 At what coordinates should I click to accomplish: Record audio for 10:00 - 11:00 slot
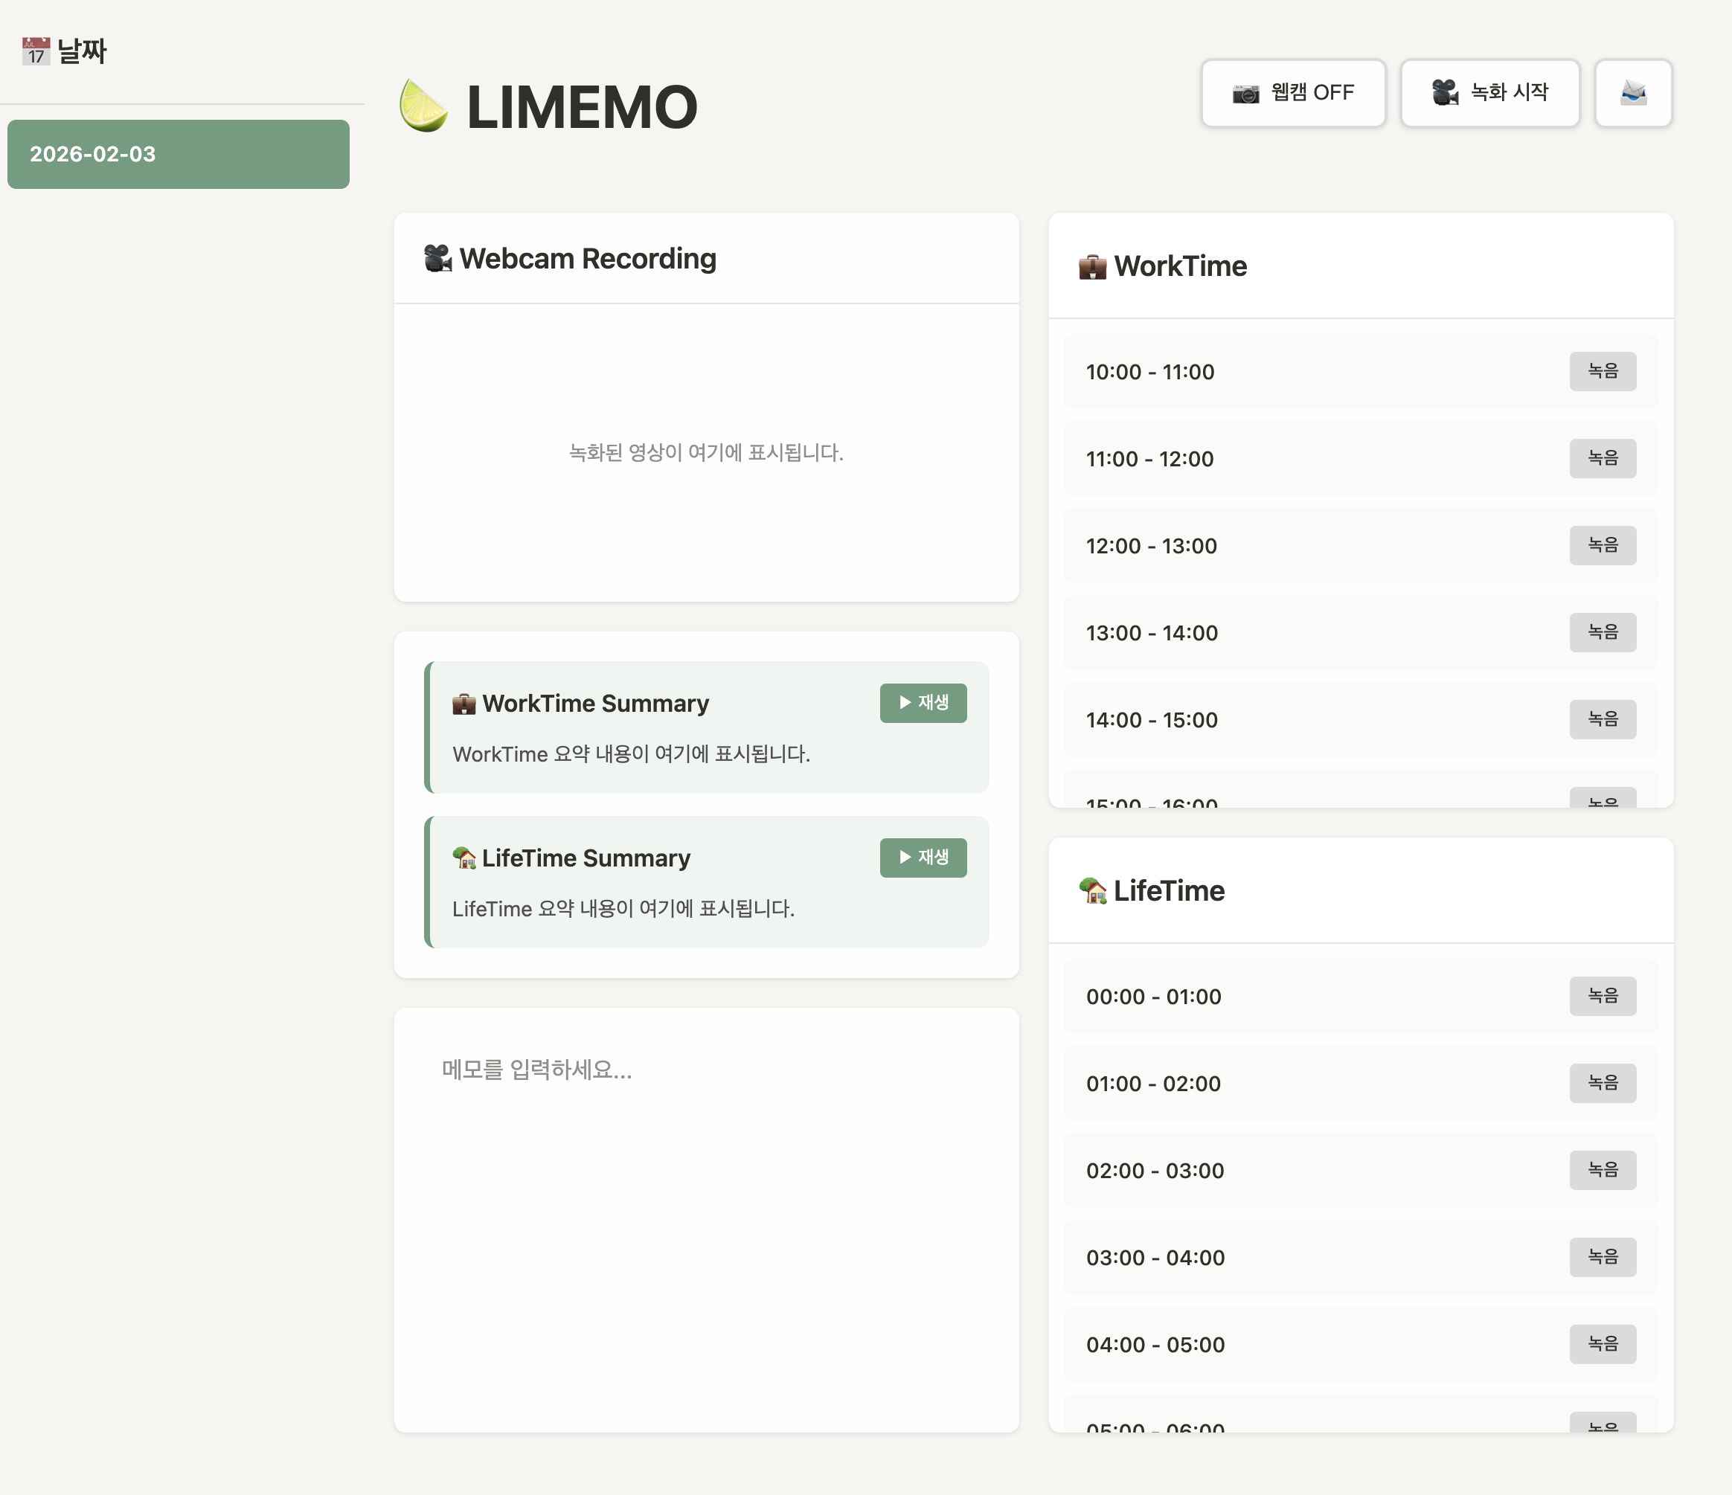(x=1602, y=371)
